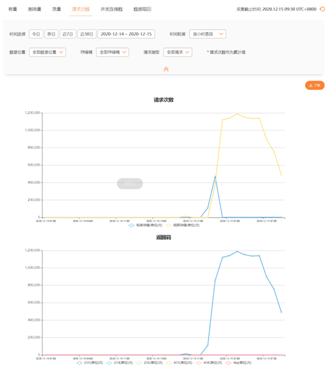The width and height of the screenshot is (329, 370).
Task: Open the 存储桶 bucket dropdown
Action: pyautogui.click(x=113, y=52)
